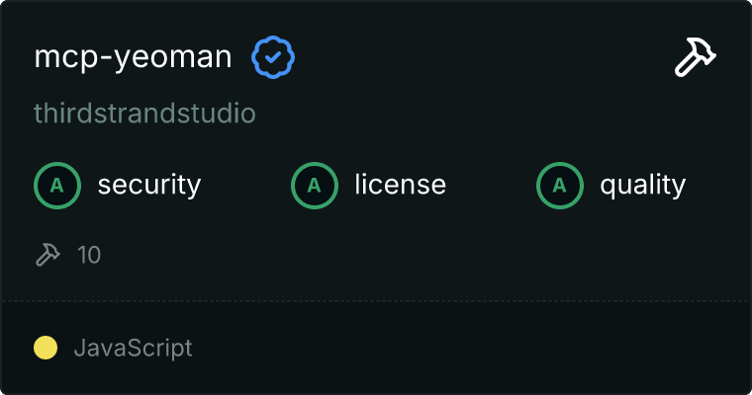Click the large white hammer icon
Image resolution: width=752 pixels, height=395 pixels.
tap(696, 58)
